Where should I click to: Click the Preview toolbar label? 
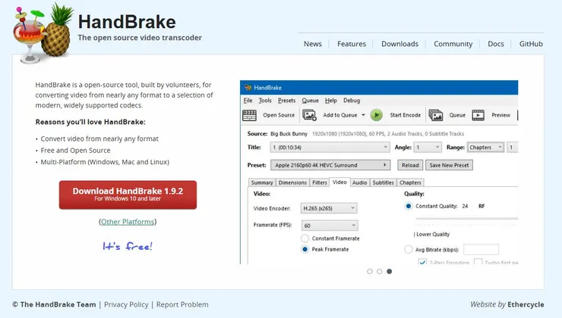(x=500, y=115)
